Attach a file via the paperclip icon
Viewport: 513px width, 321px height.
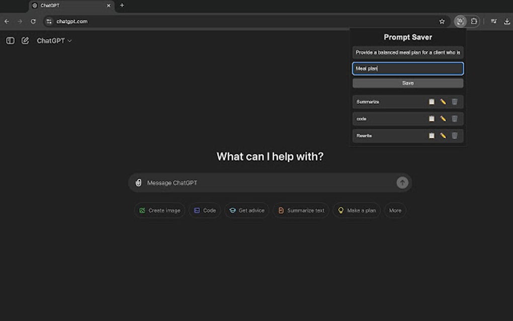point(139,183)
